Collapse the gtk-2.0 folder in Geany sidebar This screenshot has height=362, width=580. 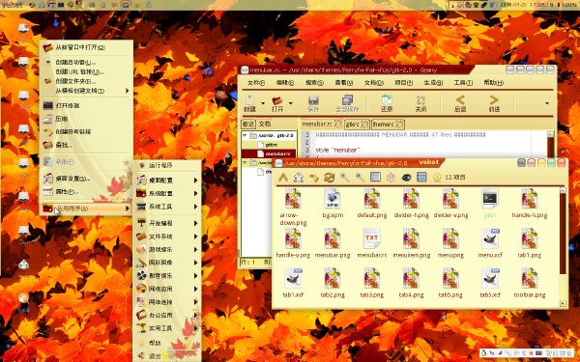click(245, 135)
